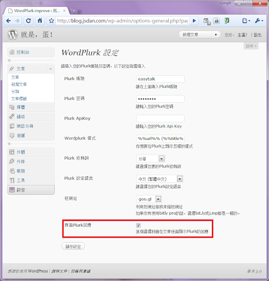Open the Plugins menu plug icon

point(12,161)
